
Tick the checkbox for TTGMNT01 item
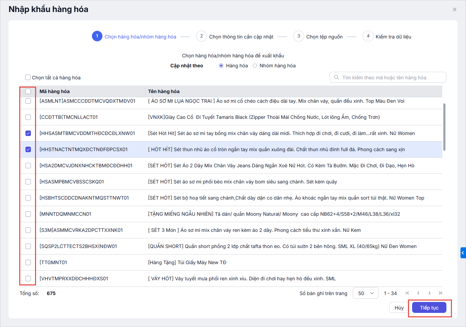(28, 262)
